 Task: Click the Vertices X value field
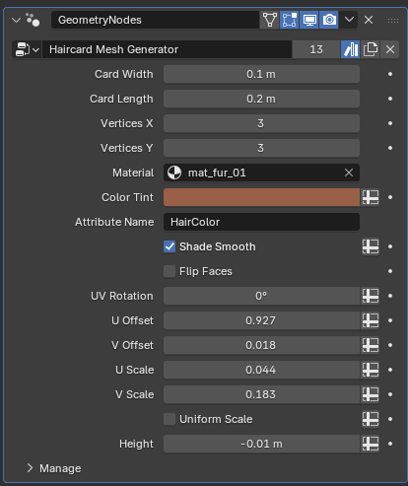(x=261, y=123)
